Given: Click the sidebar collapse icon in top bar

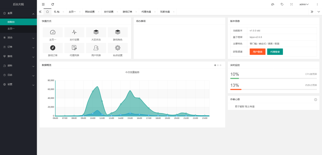Looking at the screenshot, I should tap(43, 4).
